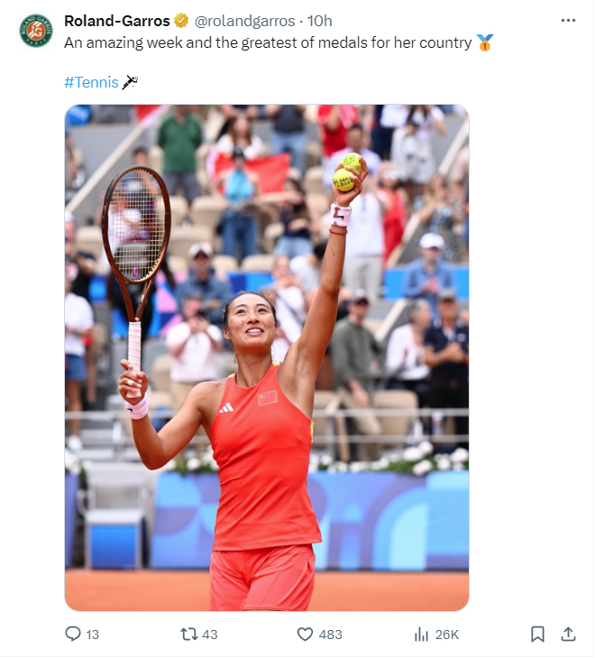The image size is (595, 658).
Task: Click the gold medal emoji
Action: [484, 42]
